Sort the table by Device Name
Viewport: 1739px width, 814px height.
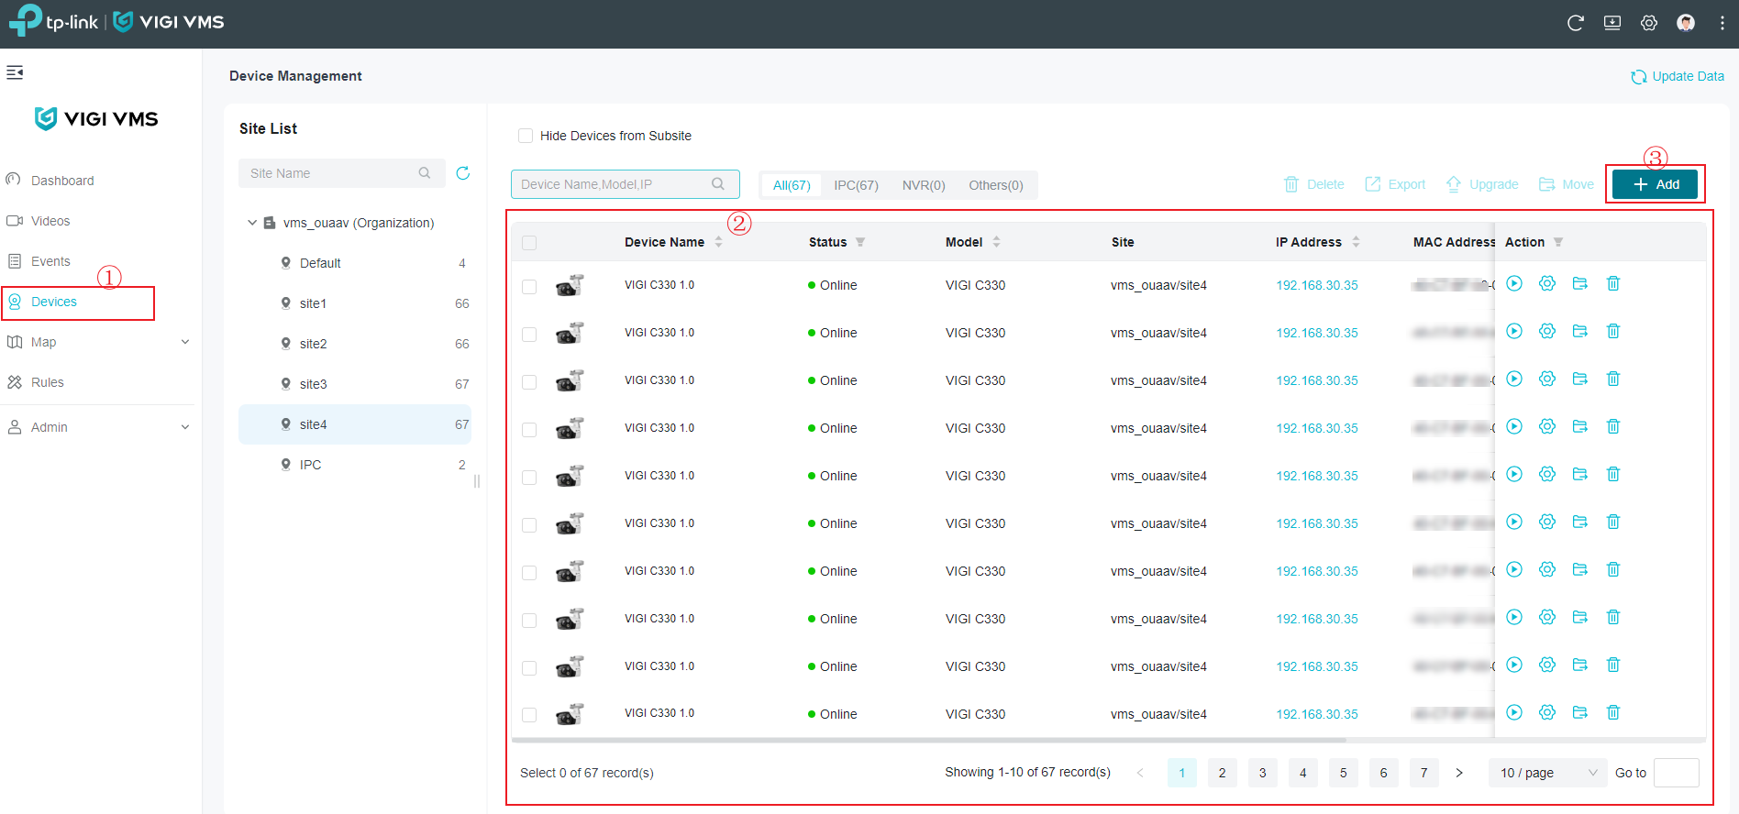[x=719, y=242]
